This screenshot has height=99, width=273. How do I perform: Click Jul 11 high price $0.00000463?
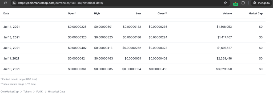(x=103, y=58)
